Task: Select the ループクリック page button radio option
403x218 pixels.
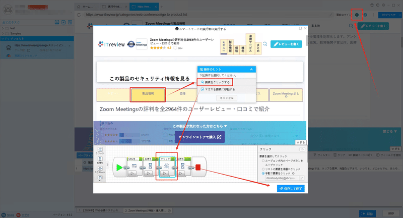Action: 263,160
